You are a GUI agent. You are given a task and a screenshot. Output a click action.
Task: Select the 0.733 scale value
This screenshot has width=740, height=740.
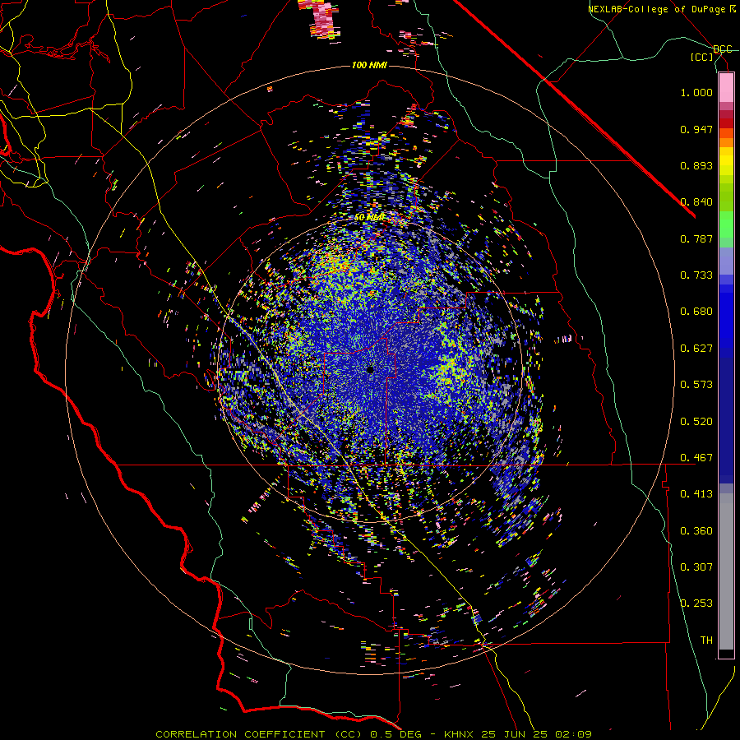(x=696, y=275)
